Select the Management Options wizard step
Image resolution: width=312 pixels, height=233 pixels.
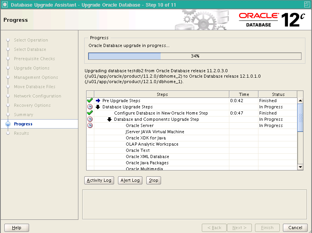pyautogui.click(x=36, y=77)
